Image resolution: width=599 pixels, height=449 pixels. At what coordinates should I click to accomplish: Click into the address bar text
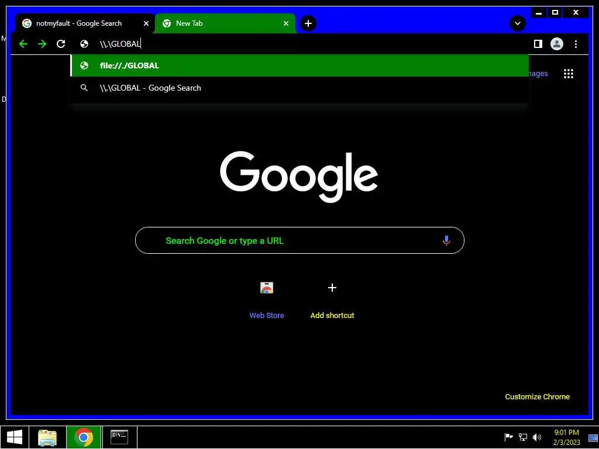(x=121, y=44)
